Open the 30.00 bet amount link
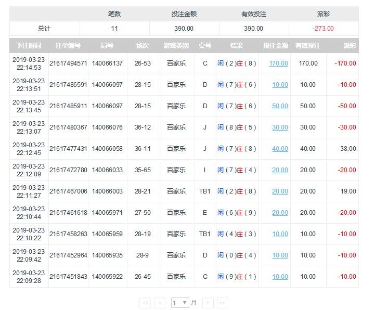 click(280, 127)
